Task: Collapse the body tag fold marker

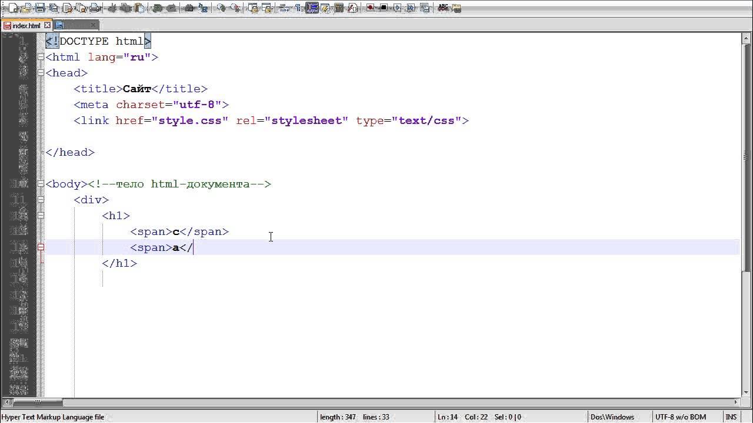Action: [x=41, y=184]
